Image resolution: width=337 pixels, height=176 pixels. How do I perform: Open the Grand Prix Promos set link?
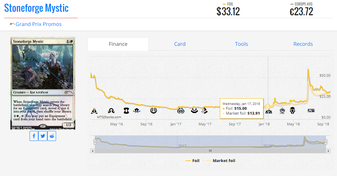[x=38, y=24]
